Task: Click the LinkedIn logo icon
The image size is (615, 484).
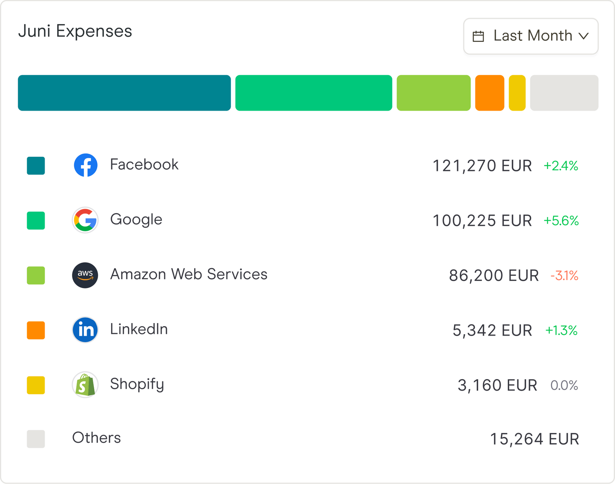Action: [x=85, y=330]
